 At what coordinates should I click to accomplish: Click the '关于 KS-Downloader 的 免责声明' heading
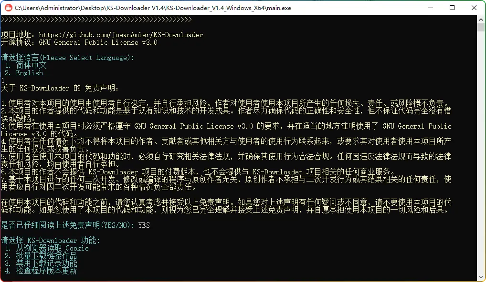click(60, 88)
